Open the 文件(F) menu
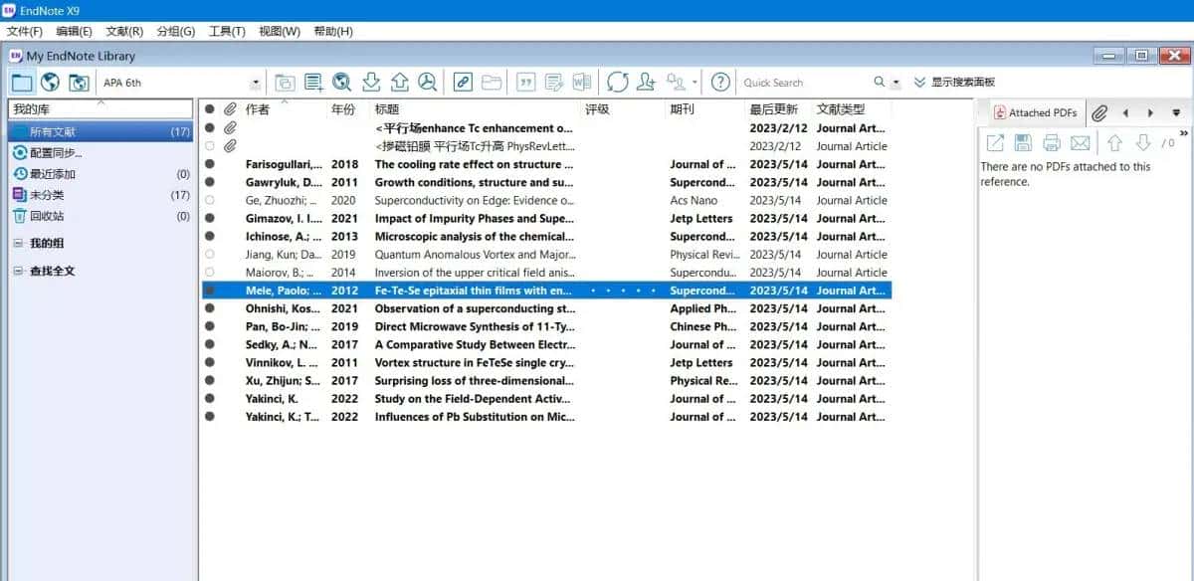1194x581 pixels. click(x=25, y=31)
